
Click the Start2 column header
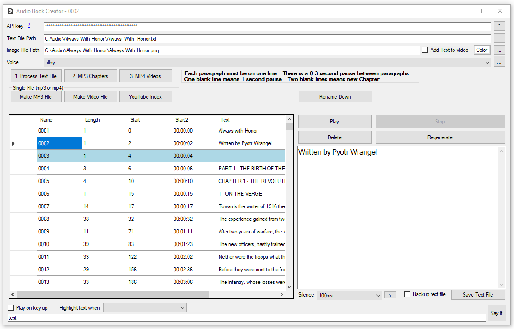click(194, 120)
